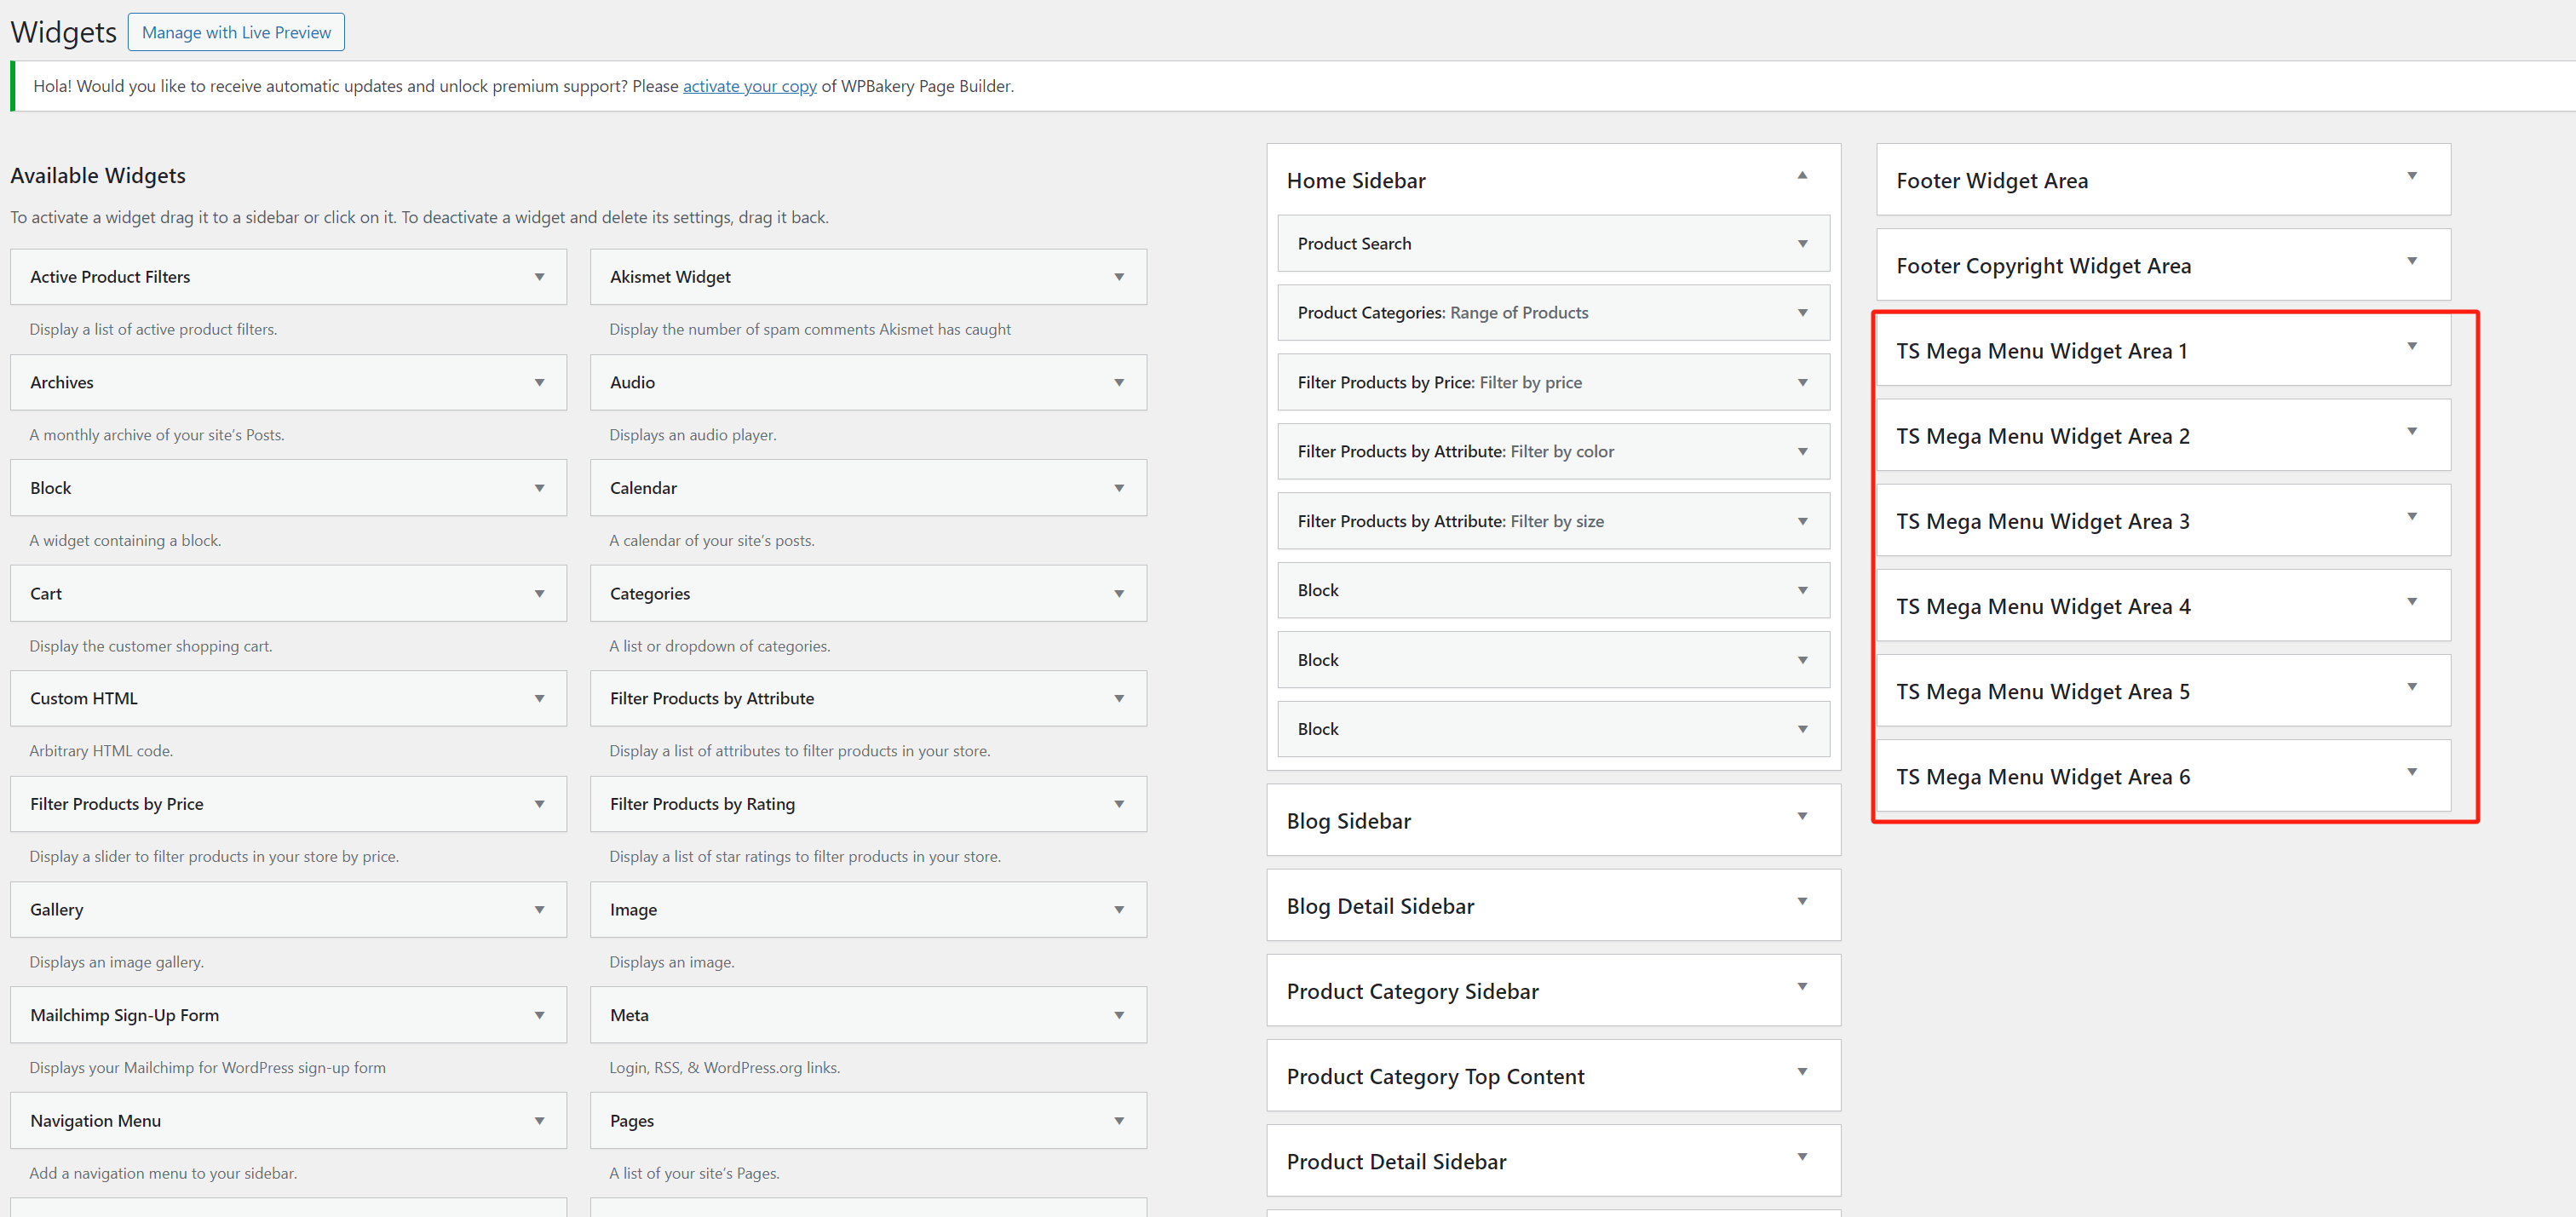This screenshot has height=1217, width=2576.
Task: Click the Active Product Filters dropdown arrow
Action: coord(540,276)
